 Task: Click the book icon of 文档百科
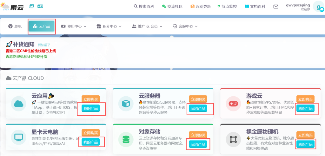click(x=247, y=6)
